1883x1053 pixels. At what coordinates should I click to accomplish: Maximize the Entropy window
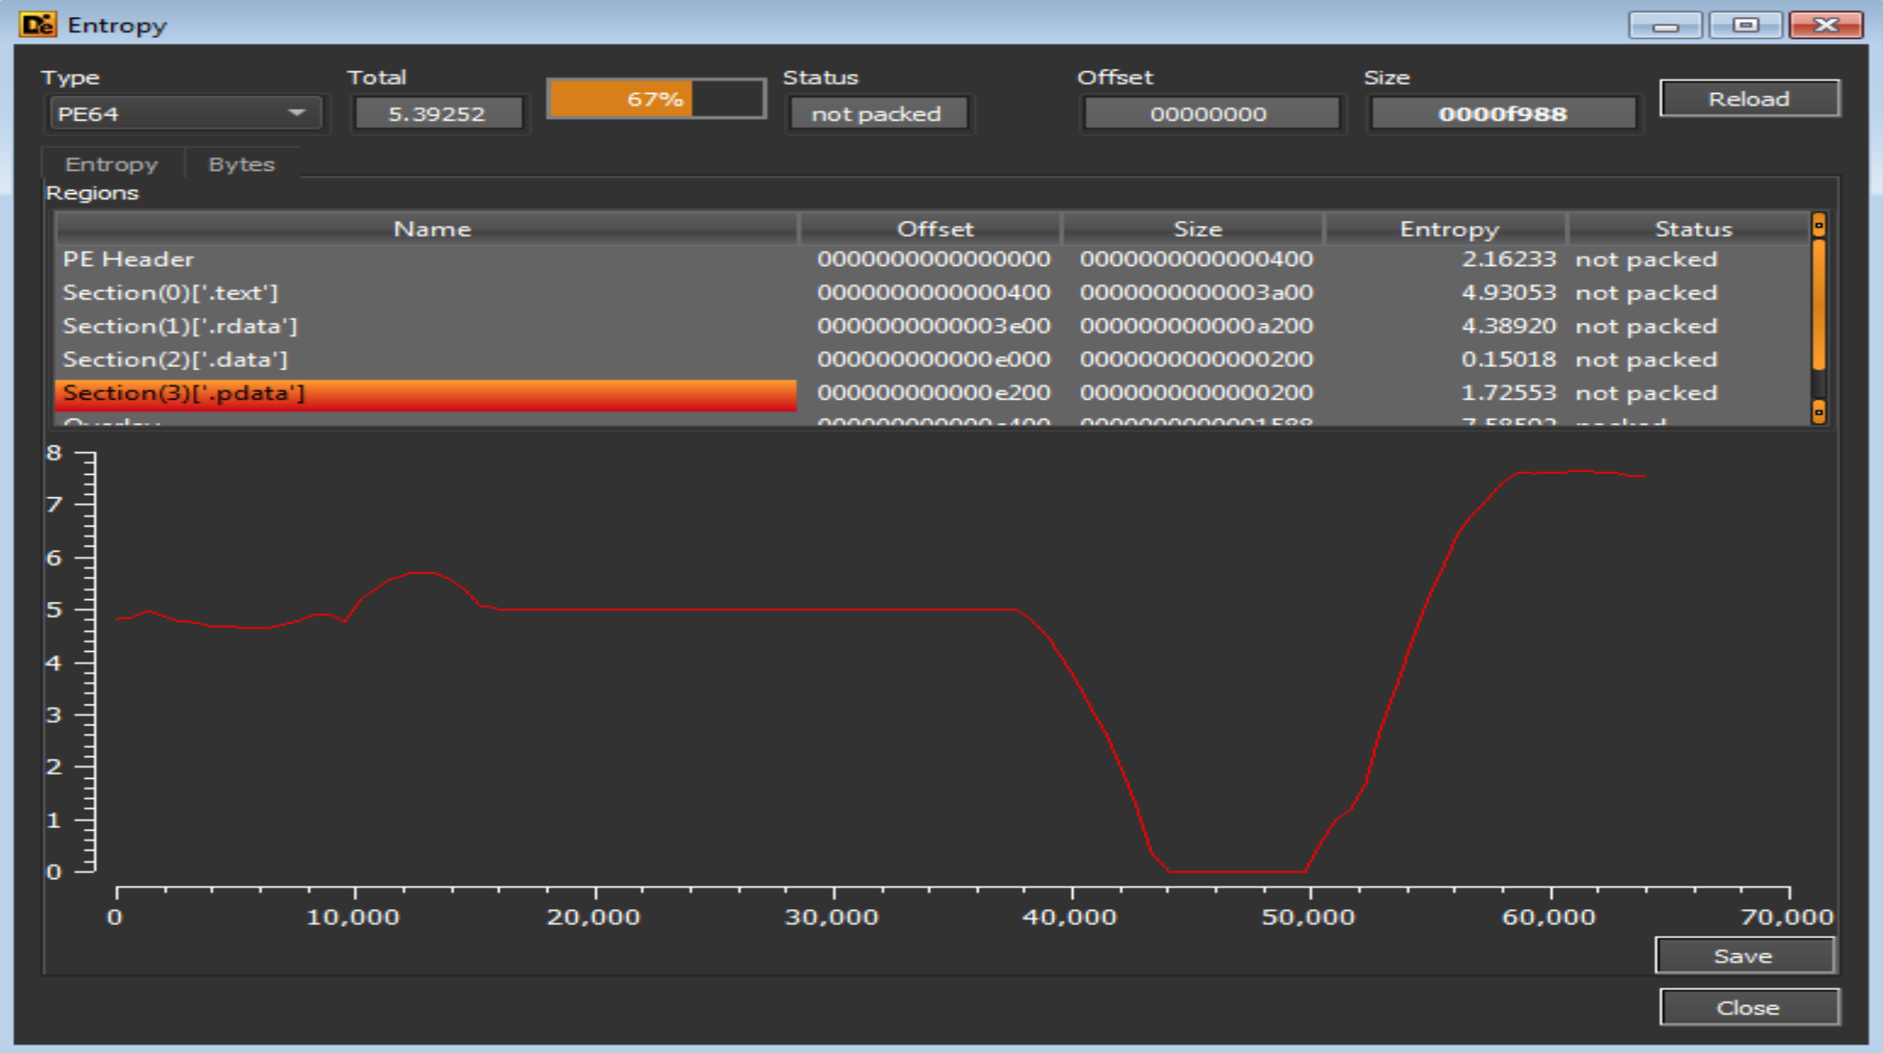pos(1745,26)
